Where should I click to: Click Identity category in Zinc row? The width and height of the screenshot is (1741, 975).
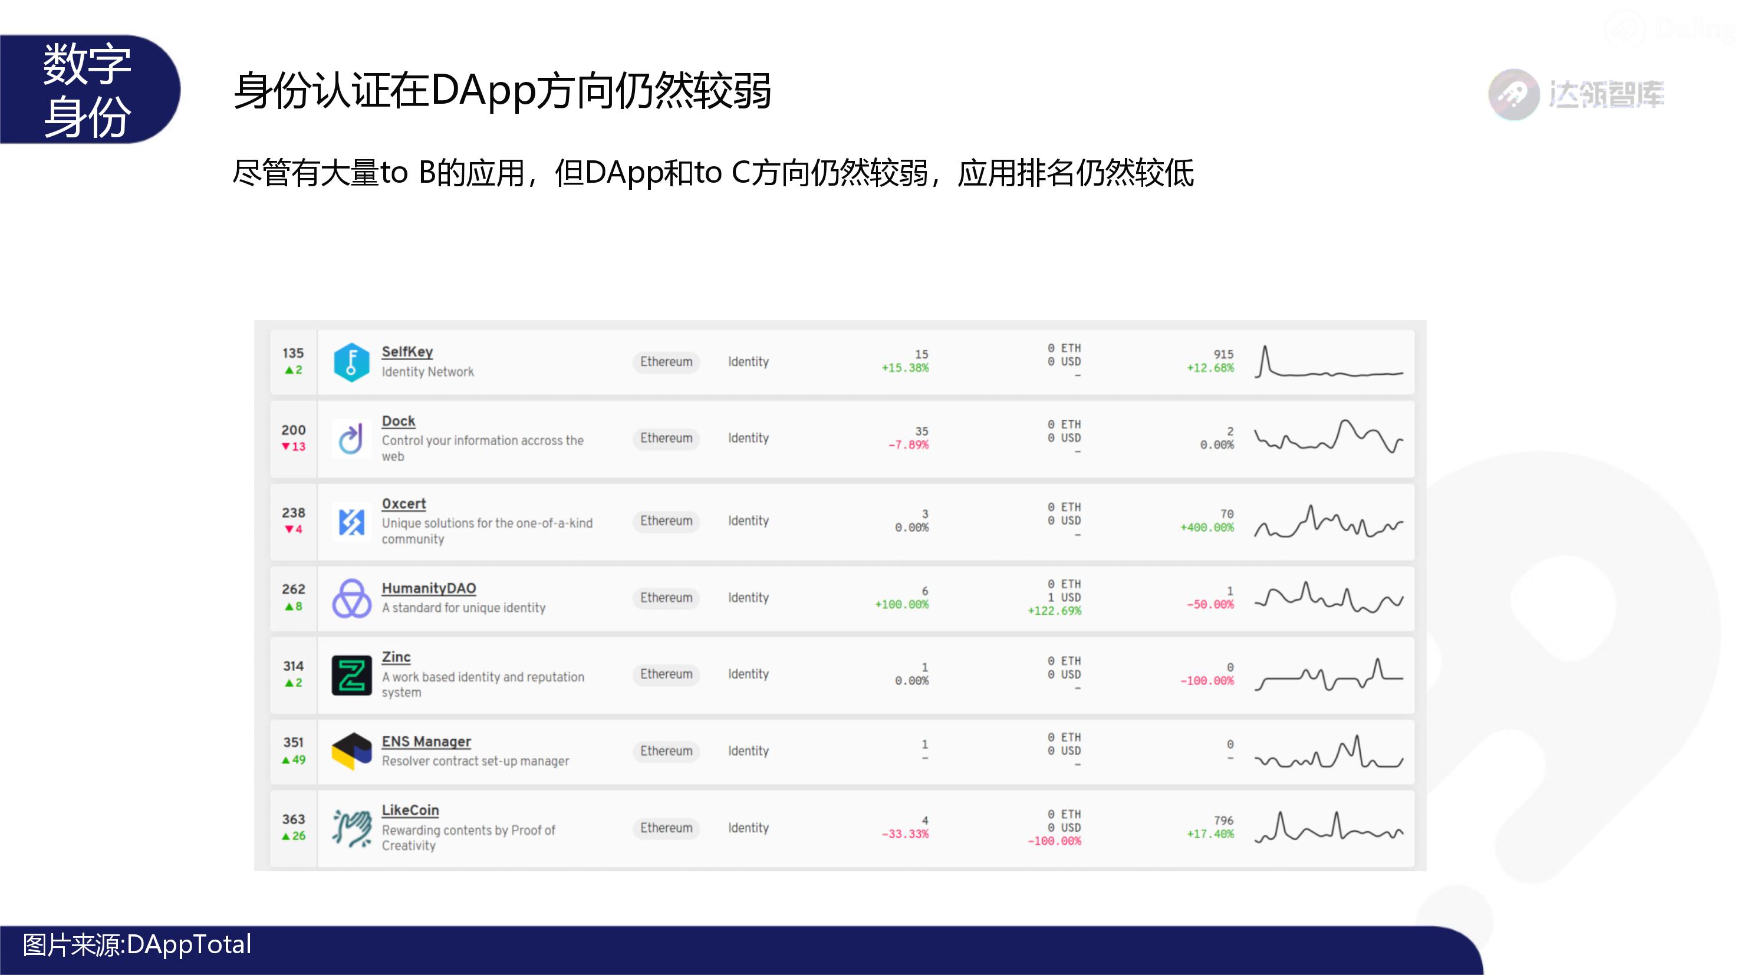point(748,674)
